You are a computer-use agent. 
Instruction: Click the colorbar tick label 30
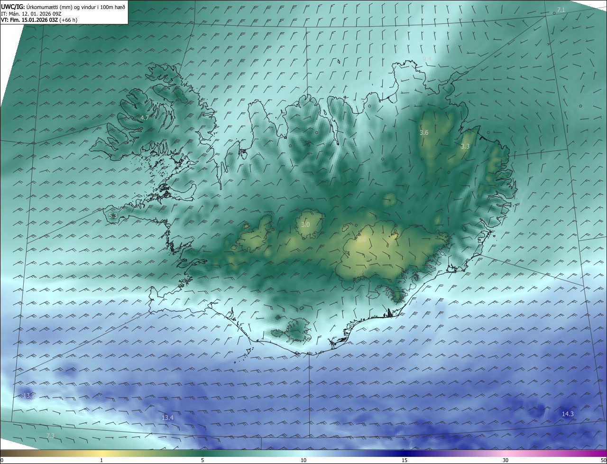pyautogui.click(x=506, y=460)
